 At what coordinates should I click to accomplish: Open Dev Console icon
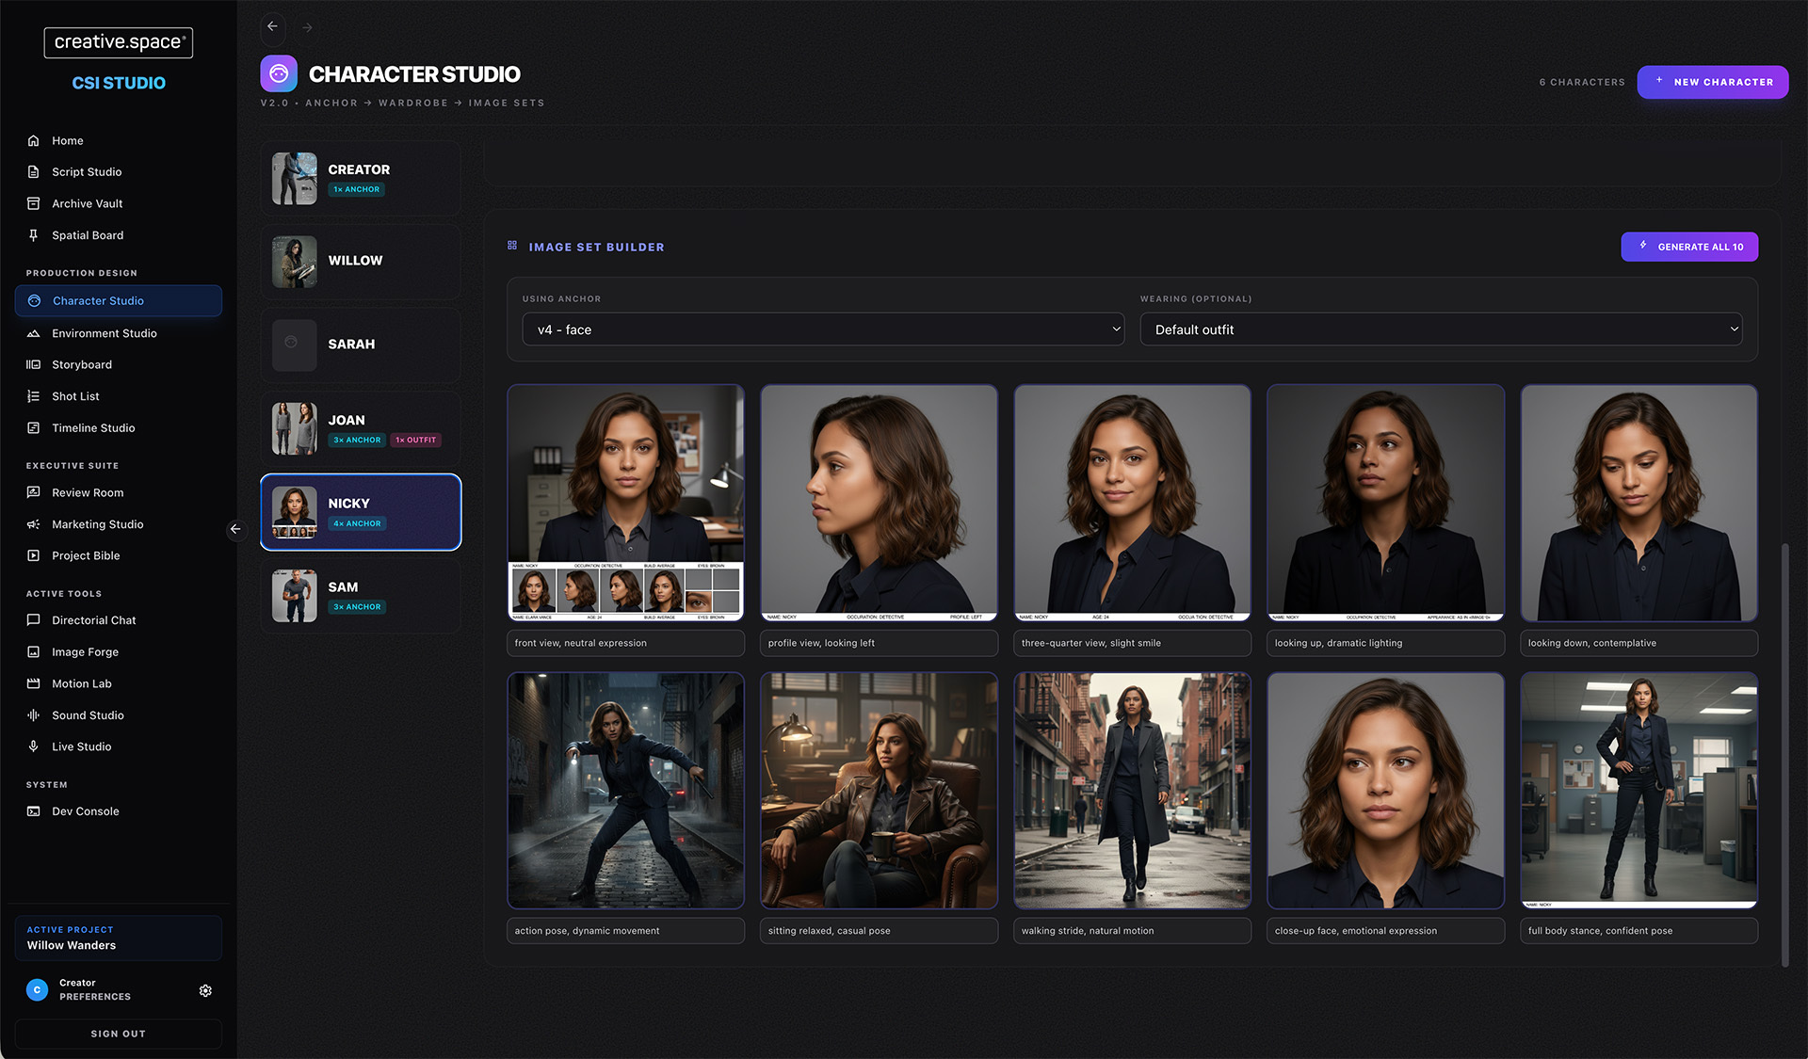point(34,811)
